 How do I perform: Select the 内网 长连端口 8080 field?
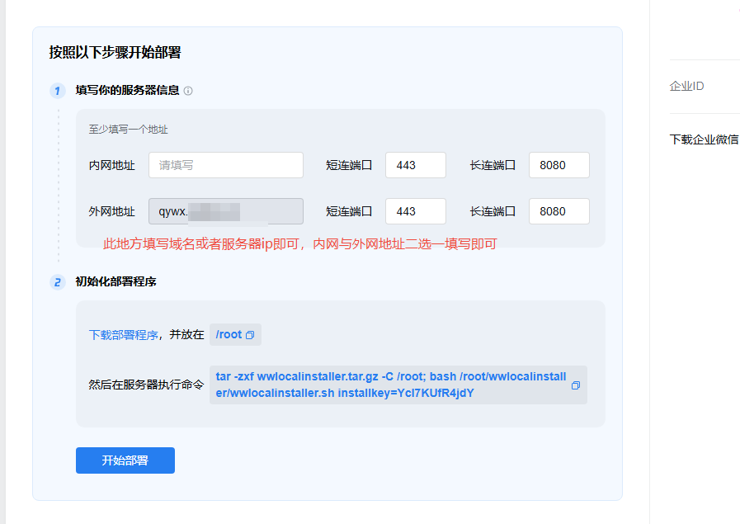click(x=559, y=165)
